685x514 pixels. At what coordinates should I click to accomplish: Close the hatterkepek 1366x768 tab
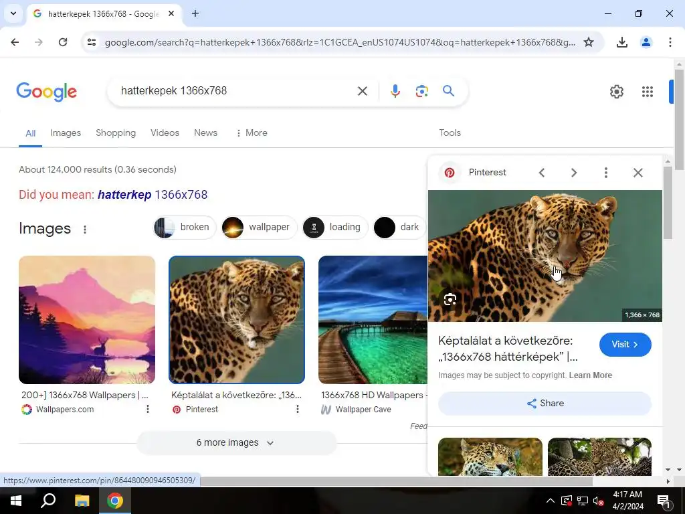click(171, 13)
